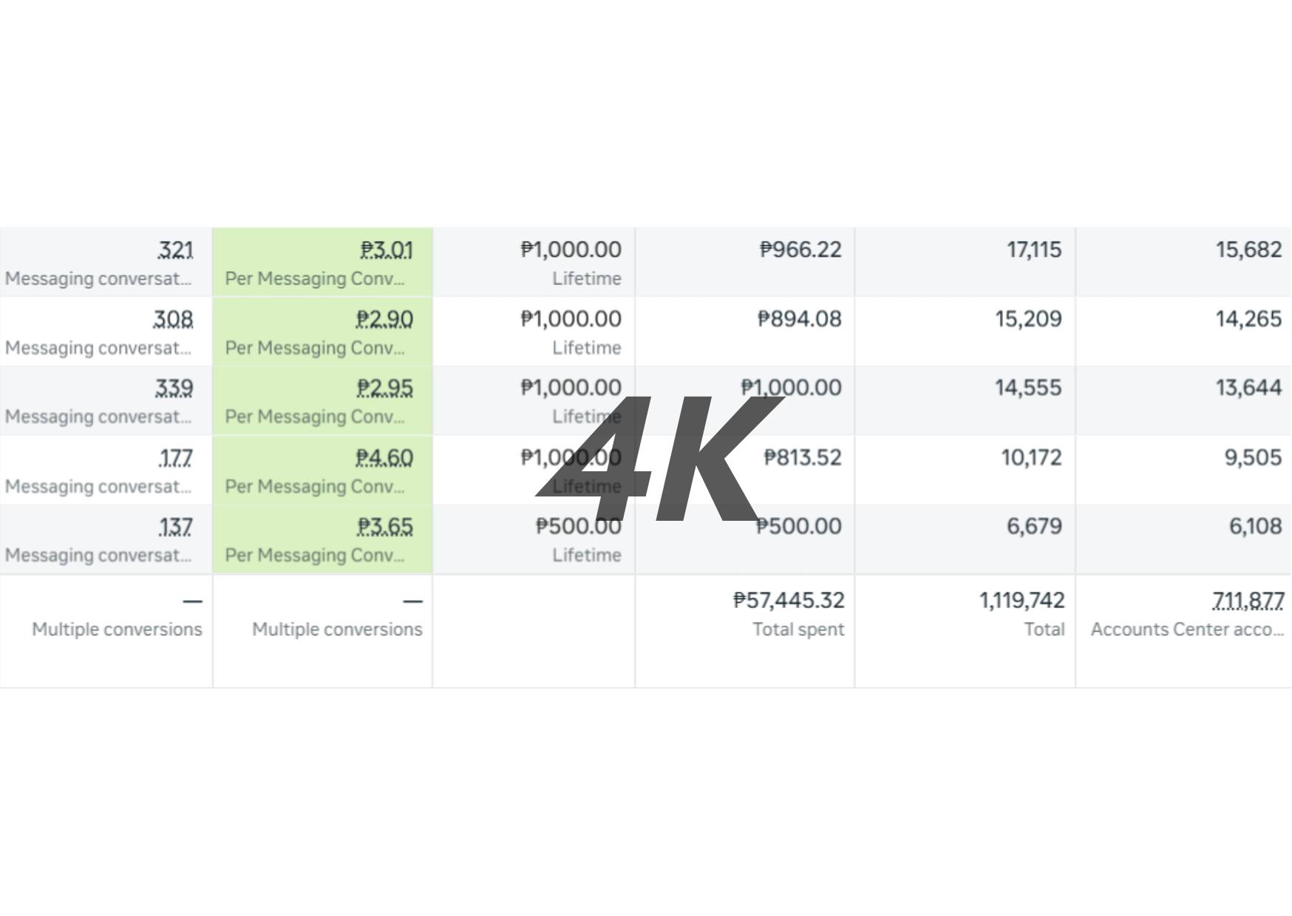
Task: Click the ₱4.60 cost per result
Action: click(384, 458)
